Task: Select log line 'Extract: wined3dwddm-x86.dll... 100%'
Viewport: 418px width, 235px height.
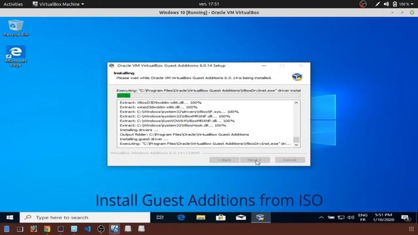Action: pyautogui.click(x=159, y=107)
